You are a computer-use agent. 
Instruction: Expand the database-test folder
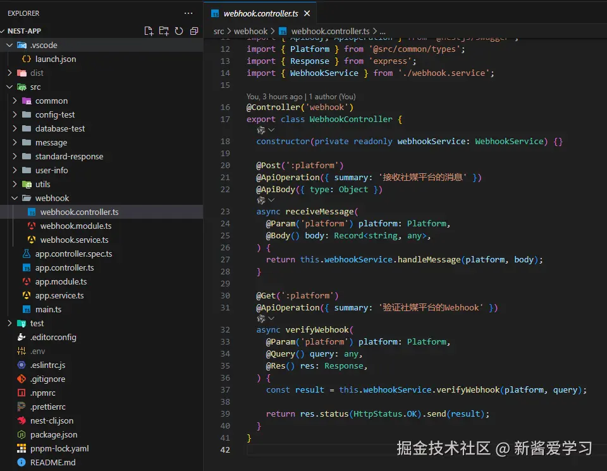tap(15, 128)
